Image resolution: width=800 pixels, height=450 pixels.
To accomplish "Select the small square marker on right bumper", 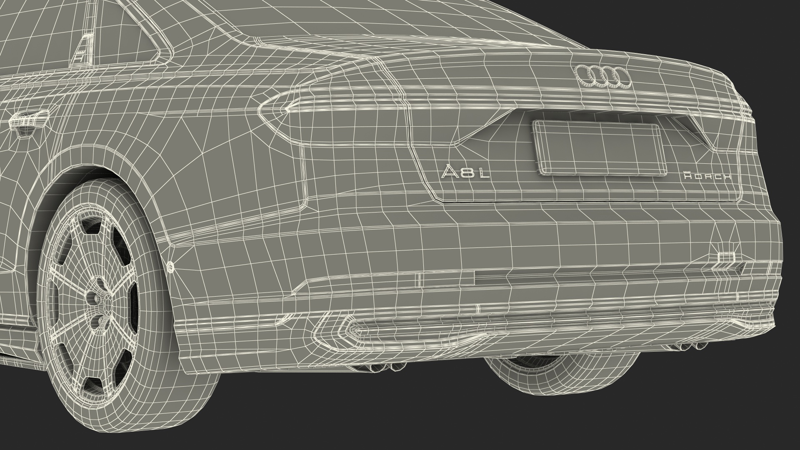I will coord(725,258).
